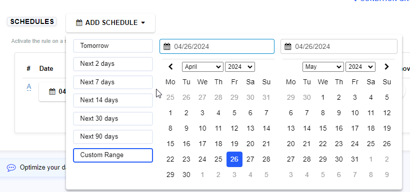Select the Tomorrow preset range

pos(113,46)
